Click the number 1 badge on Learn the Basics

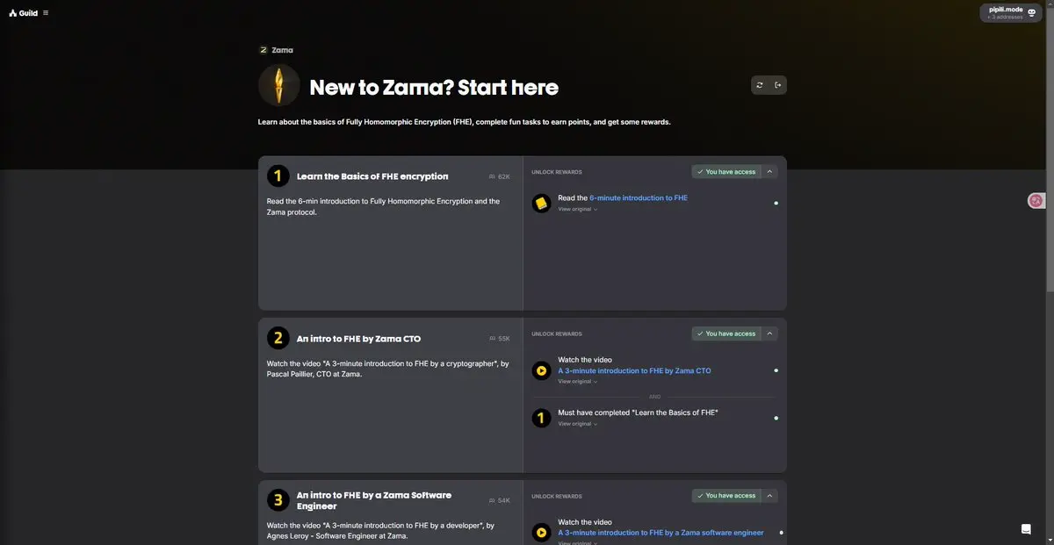278,176
